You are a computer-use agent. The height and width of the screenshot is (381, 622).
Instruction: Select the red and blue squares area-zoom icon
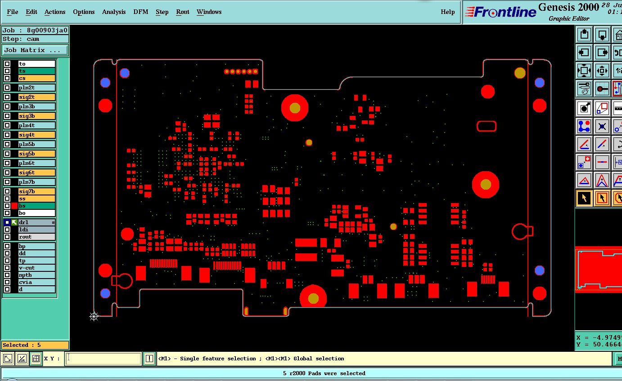[602, 108]
